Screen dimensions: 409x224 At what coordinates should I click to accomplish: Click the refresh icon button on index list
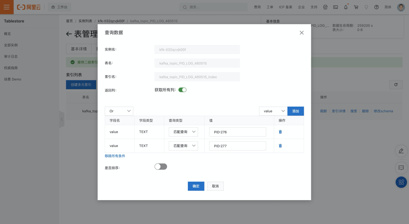396,84
